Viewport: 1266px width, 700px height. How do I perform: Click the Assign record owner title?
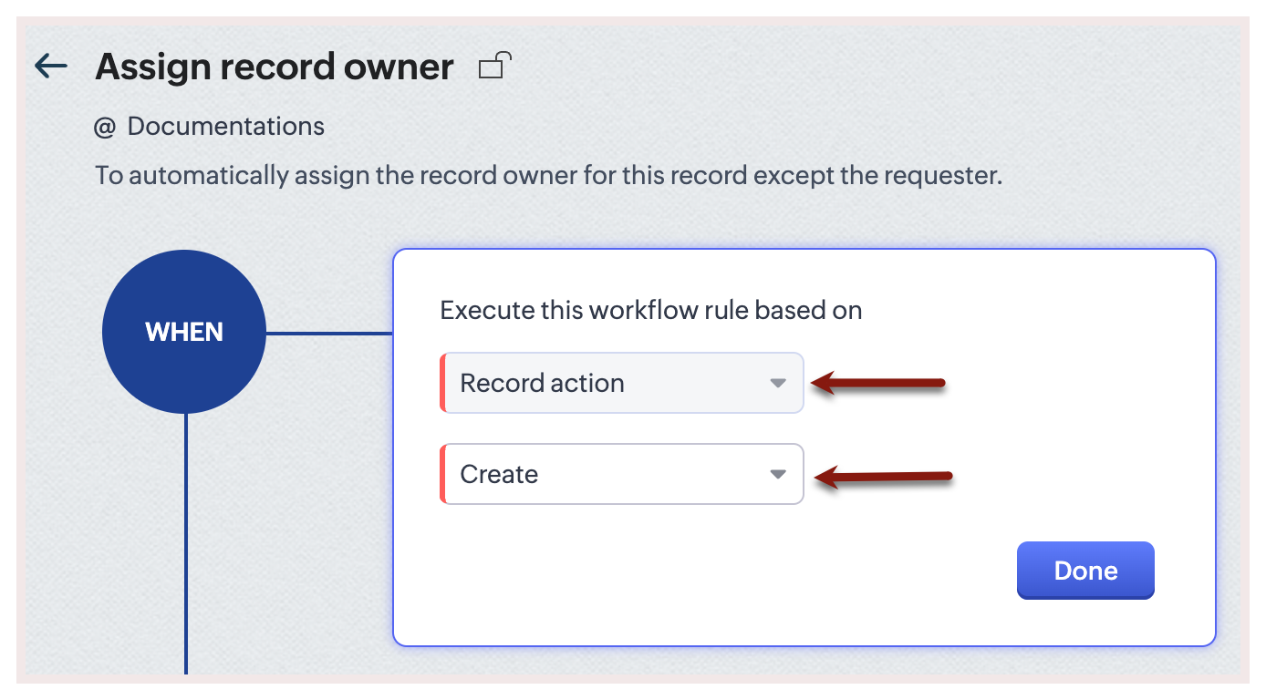[x=275, y=67]
